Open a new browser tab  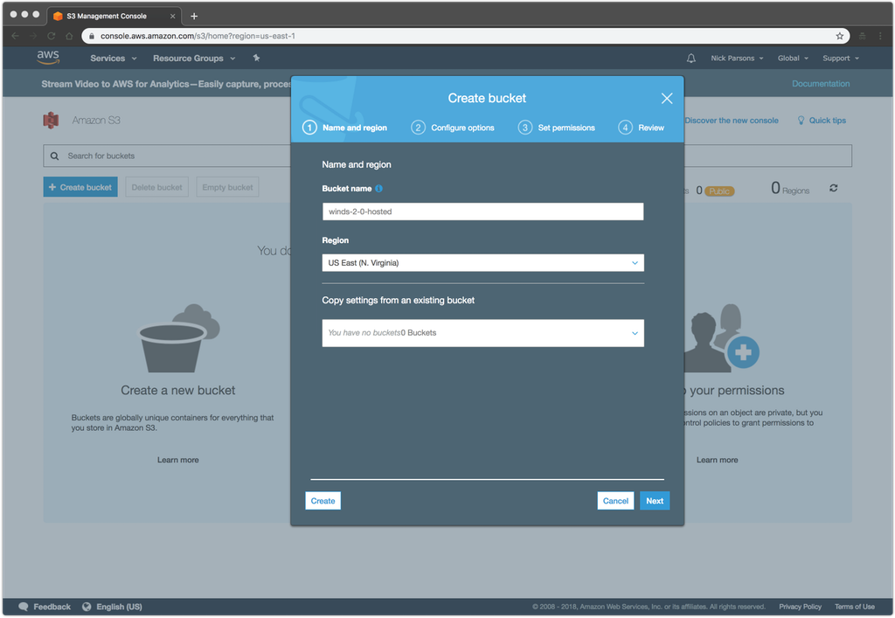click(194, 16)
